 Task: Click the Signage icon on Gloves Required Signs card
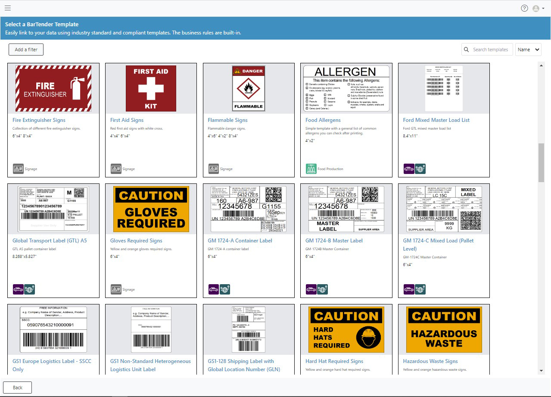tap(115, 289)
